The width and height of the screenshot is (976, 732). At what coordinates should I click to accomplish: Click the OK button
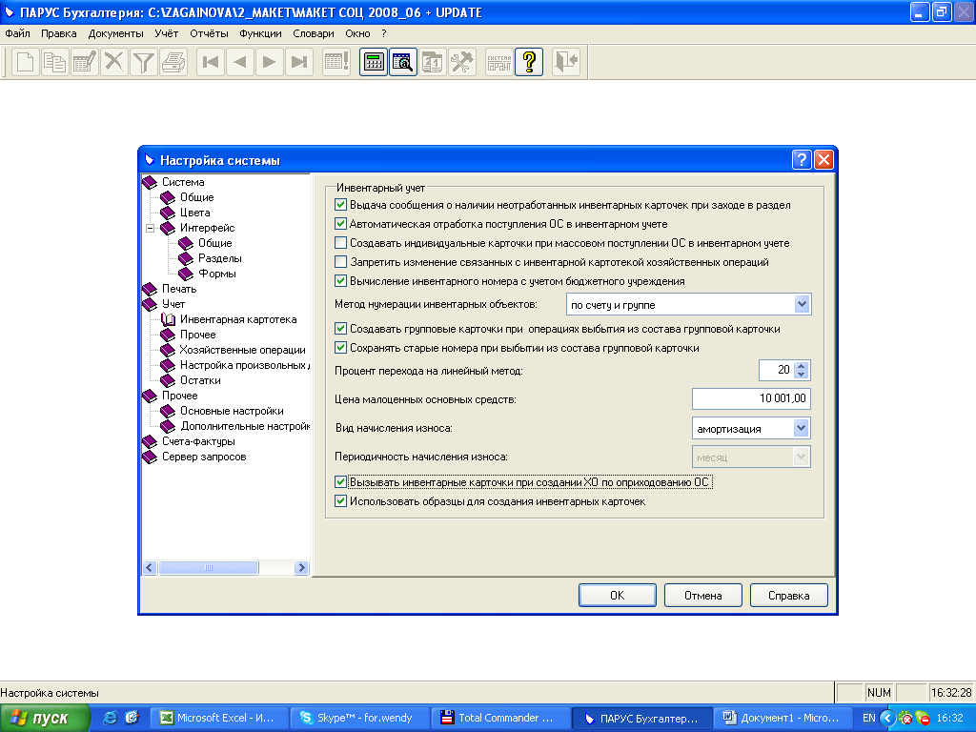pyautogui.click(x=617, y=595)
